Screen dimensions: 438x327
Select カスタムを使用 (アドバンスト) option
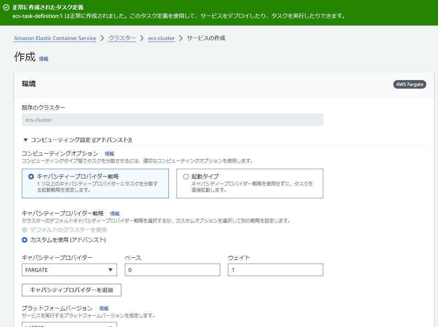point(24,240)
